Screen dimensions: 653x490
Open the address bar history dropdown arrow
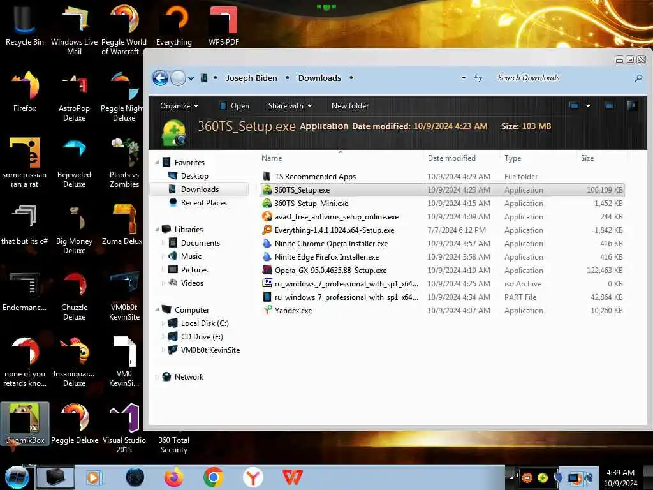point(464,78)
